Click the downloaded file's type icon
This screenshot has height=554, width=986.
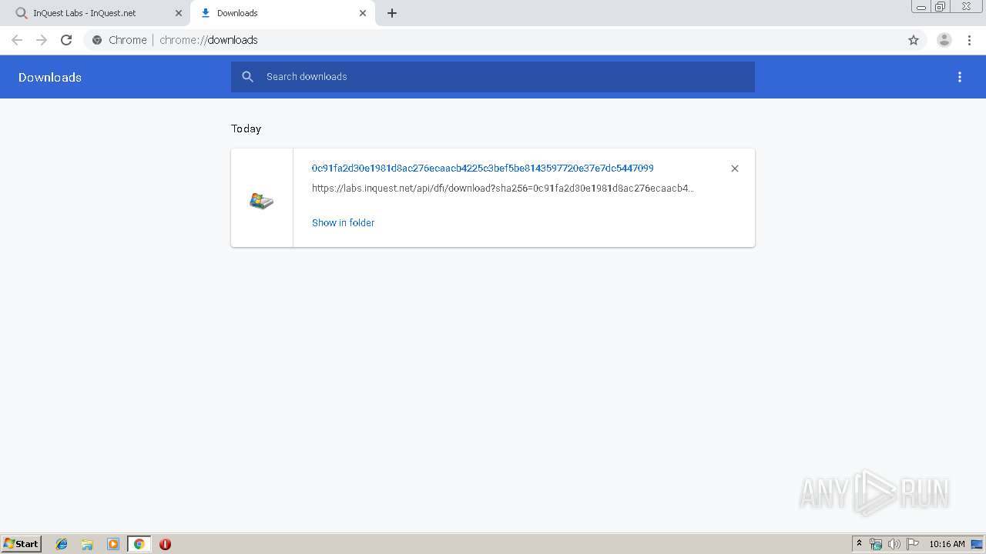click(x=262, y=201)
